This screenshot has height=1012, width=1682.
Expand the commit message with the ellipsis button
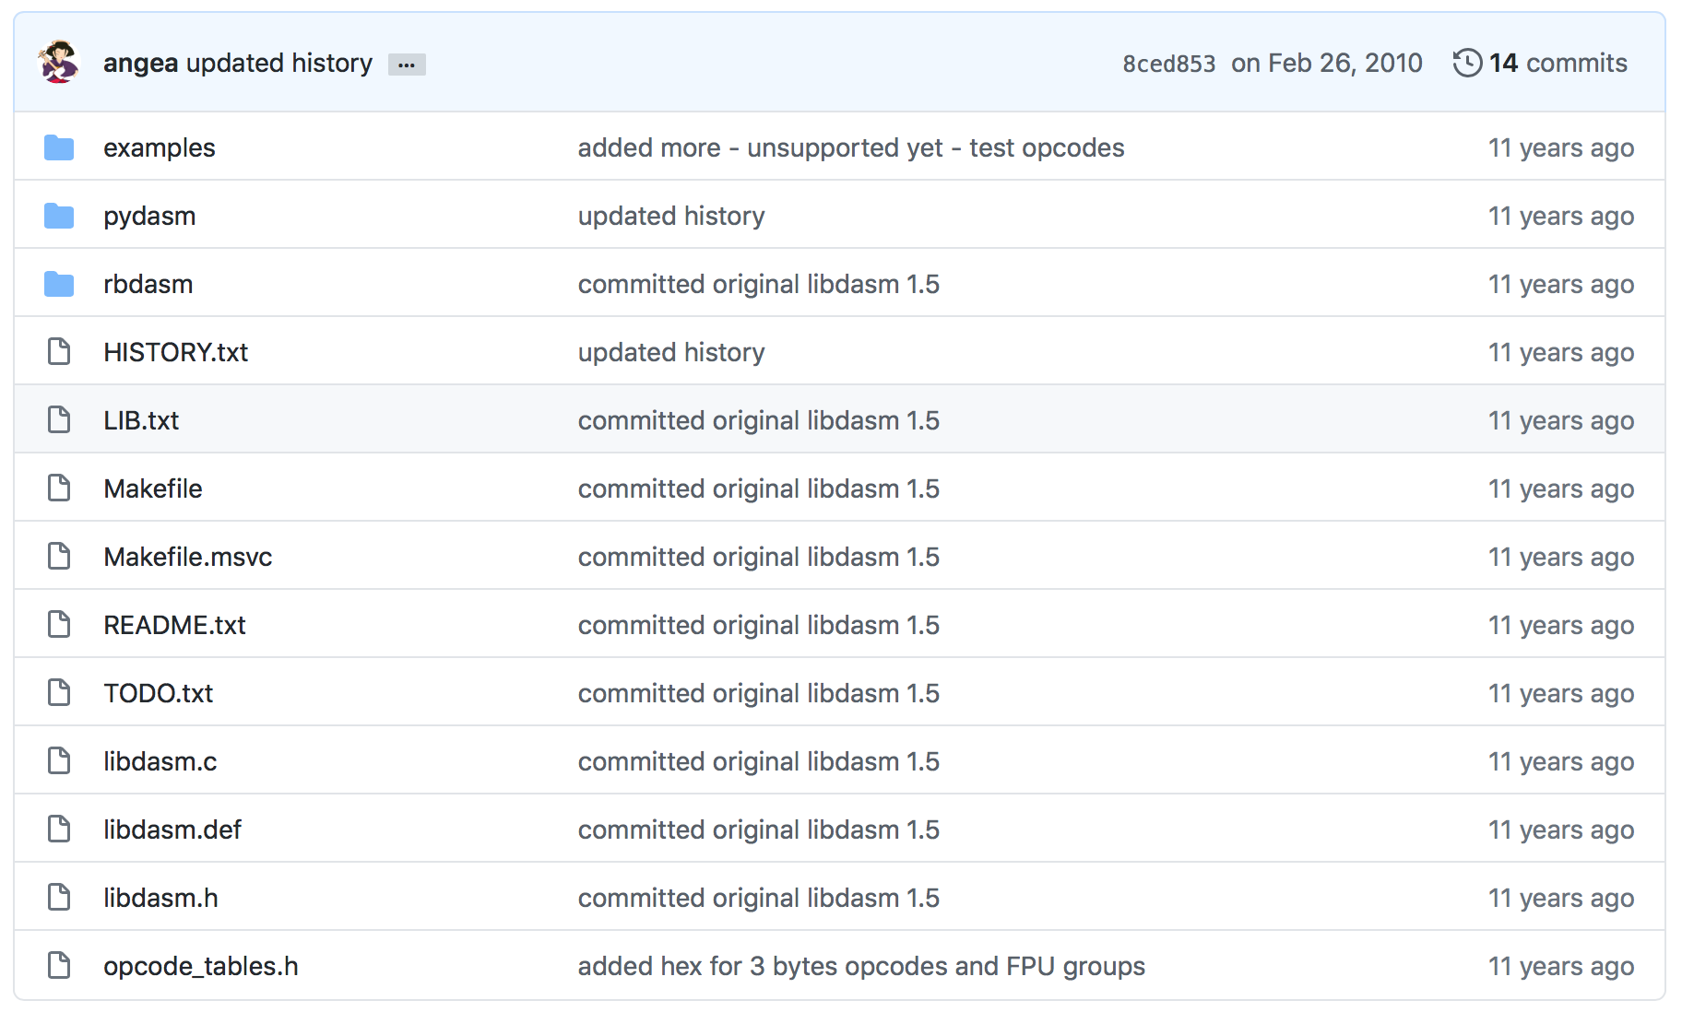coord(406,64)
